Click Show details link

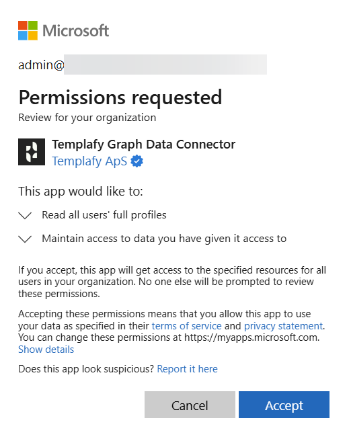point(46,350)
